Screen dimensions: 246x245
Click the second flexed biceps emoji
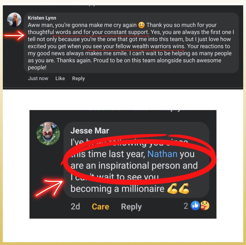184,188
